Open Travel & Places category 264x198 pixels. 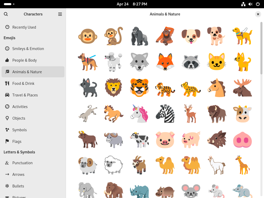(x=33, y=95)
